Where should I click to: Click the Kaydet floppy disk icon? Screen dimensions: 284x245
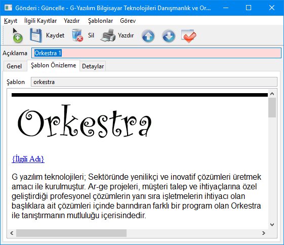(36, 35)
